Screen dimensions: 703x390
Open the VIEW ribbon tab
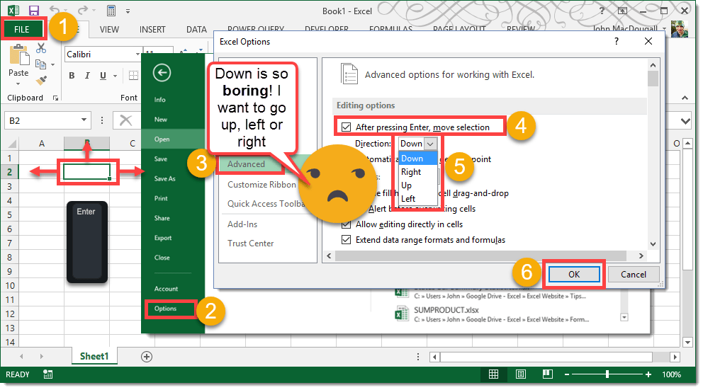[109, 30]
